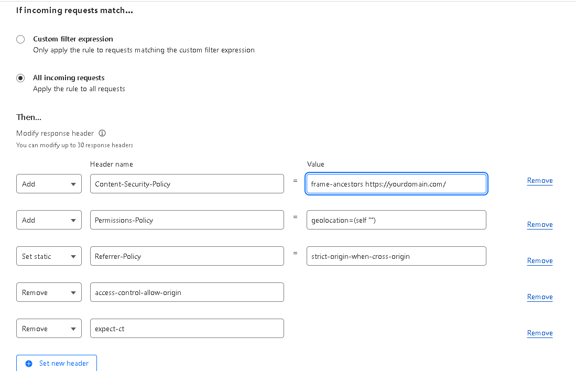Open the operation dropdown for Permissions-Policy row
Image resolution: width=576 pixels, height=371 pixels.
(x=49, y=220)
